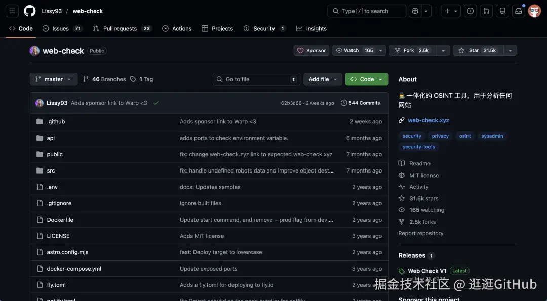Star the web-check repository
Image resolution: width=547 pixels, height=301 pixels.
coord(478,50)
